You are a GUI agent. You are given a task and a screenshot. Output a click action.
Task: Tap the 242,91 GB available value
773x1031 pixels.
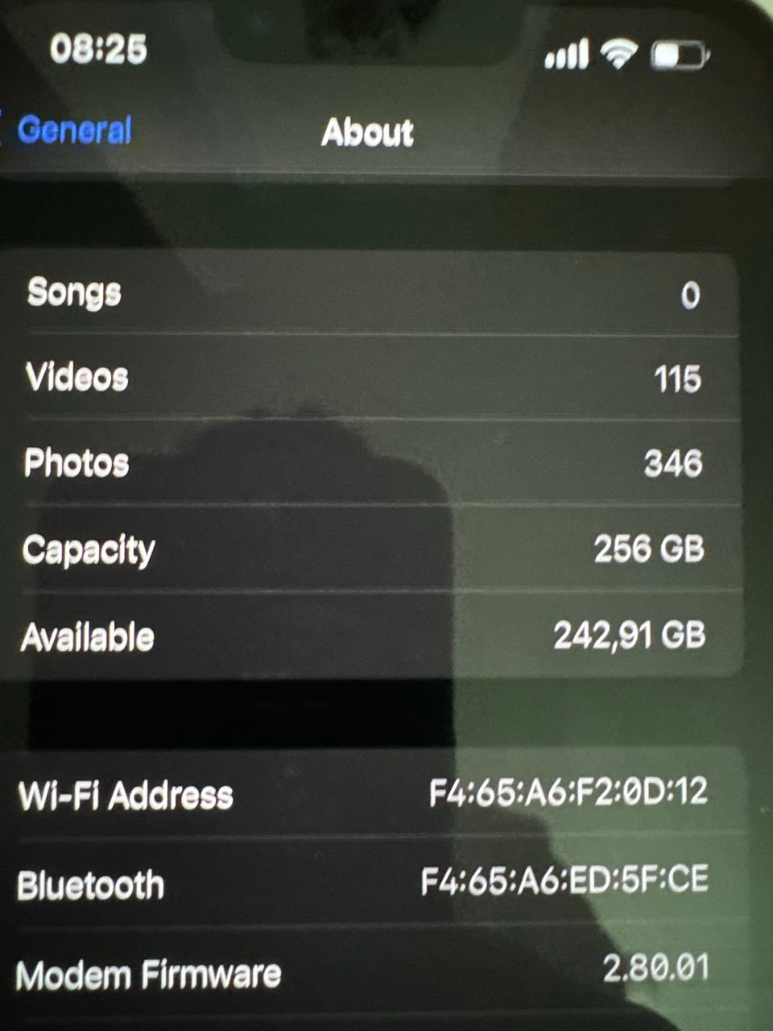(x=630, y=636)
